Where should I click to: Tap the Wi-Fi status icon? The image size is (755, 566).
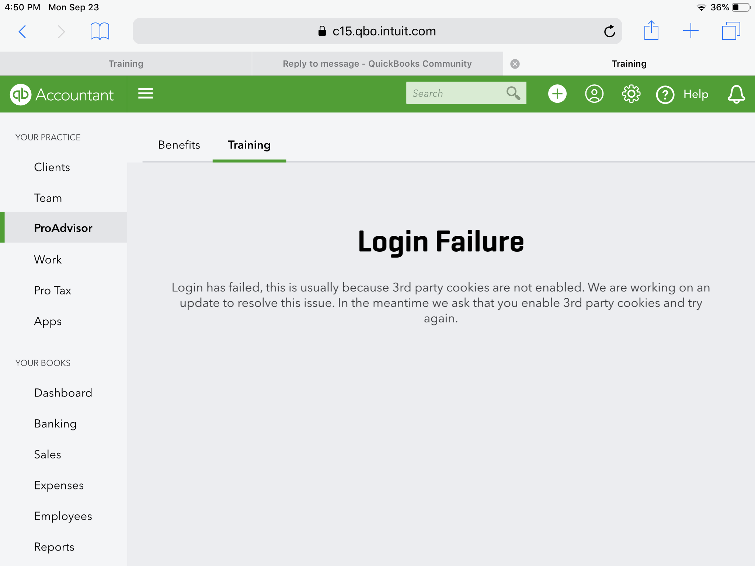pos(701,7)
